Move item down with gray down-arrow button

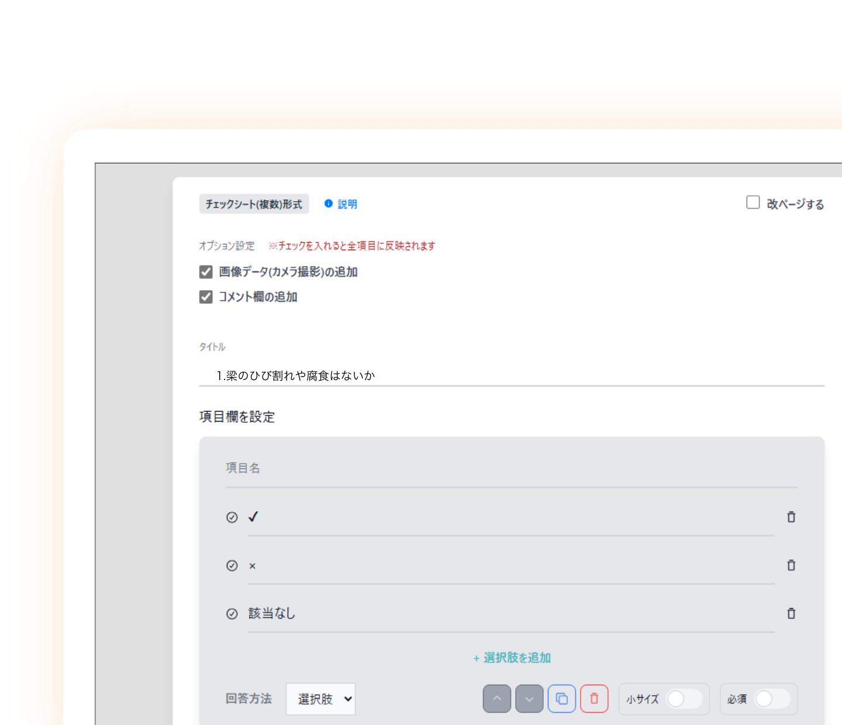[x=529, y=699]
